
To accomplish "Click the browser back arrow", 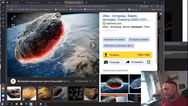I will click(8, 6).
